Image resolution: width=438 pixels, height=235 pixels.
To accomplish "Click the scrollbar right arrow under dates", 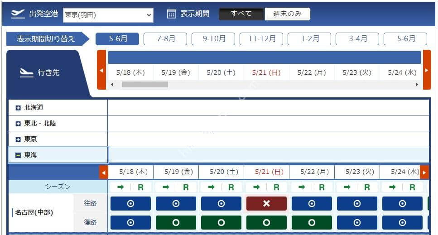I will [x=417, y=85].
